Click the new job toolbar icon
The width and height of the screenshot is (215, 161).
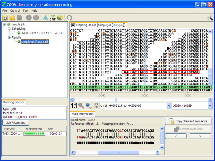(x=5, y=17)
